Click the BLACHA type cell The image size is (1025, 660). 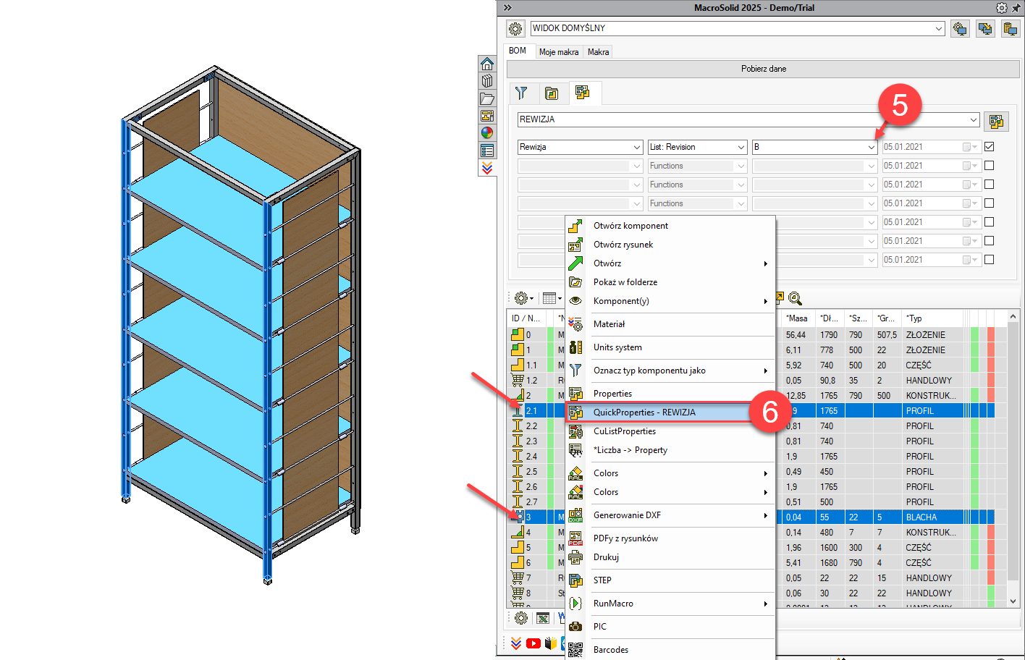(x=934, y=517)
